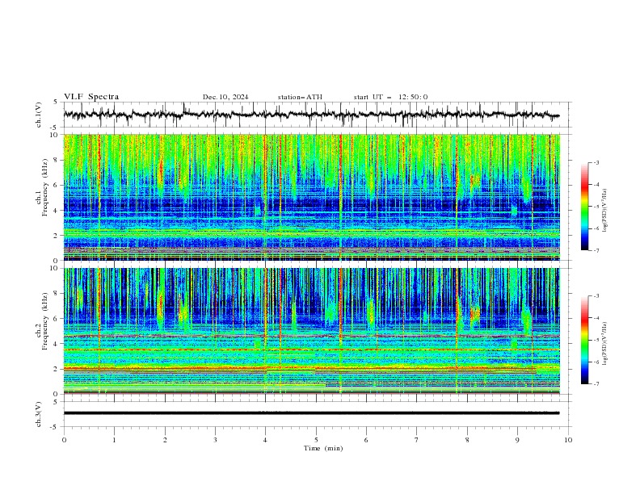The height and width of the screenshot is (494, 640).
Task: Click the ch.2 spectrogram color bar
Action: [x=584, y=340]
